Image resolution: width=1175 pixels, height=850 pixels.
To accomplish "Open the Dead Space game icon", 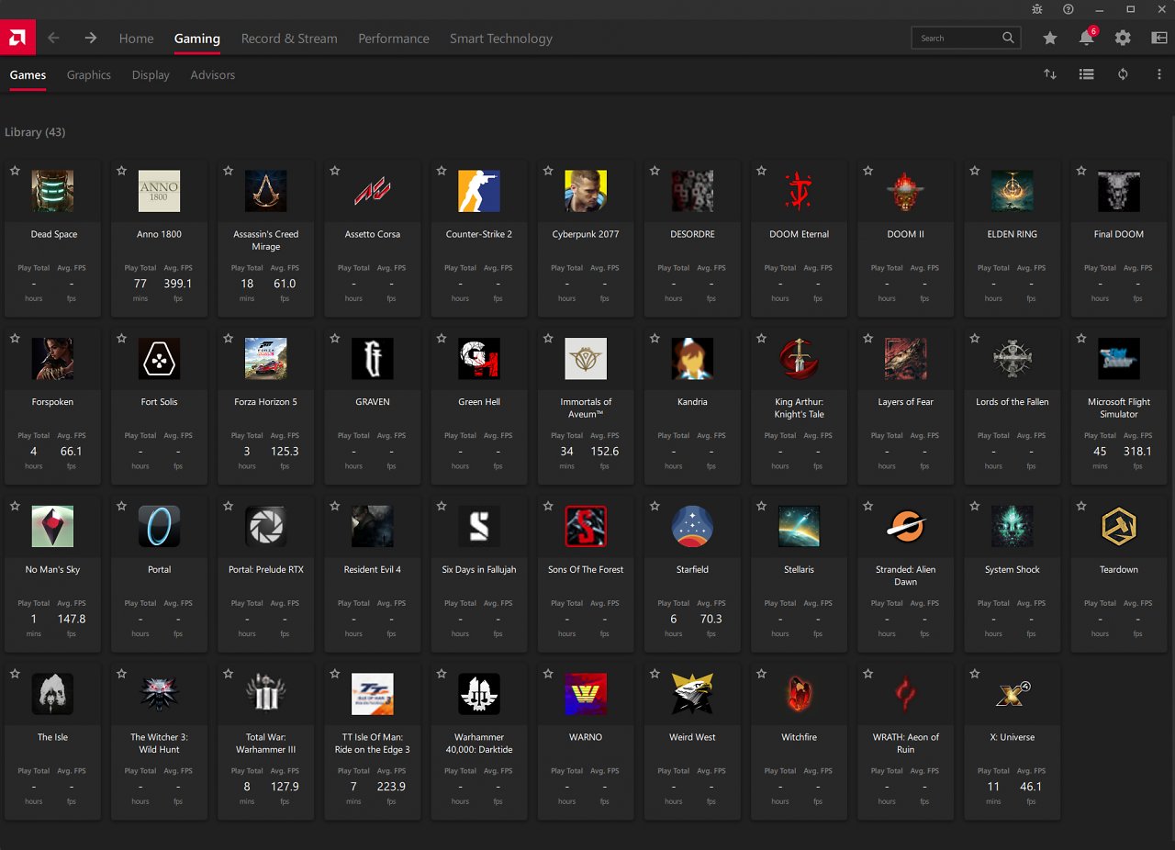I will coord(52,191).
